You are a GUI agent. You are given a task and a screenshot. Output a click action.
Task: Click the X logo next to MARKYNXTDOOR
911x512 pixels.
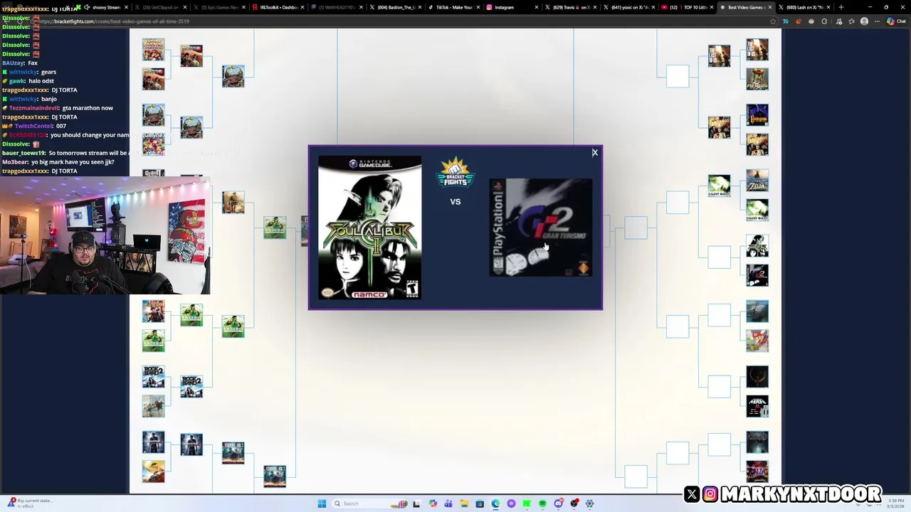pyautogui.click(x=692, y=494)
